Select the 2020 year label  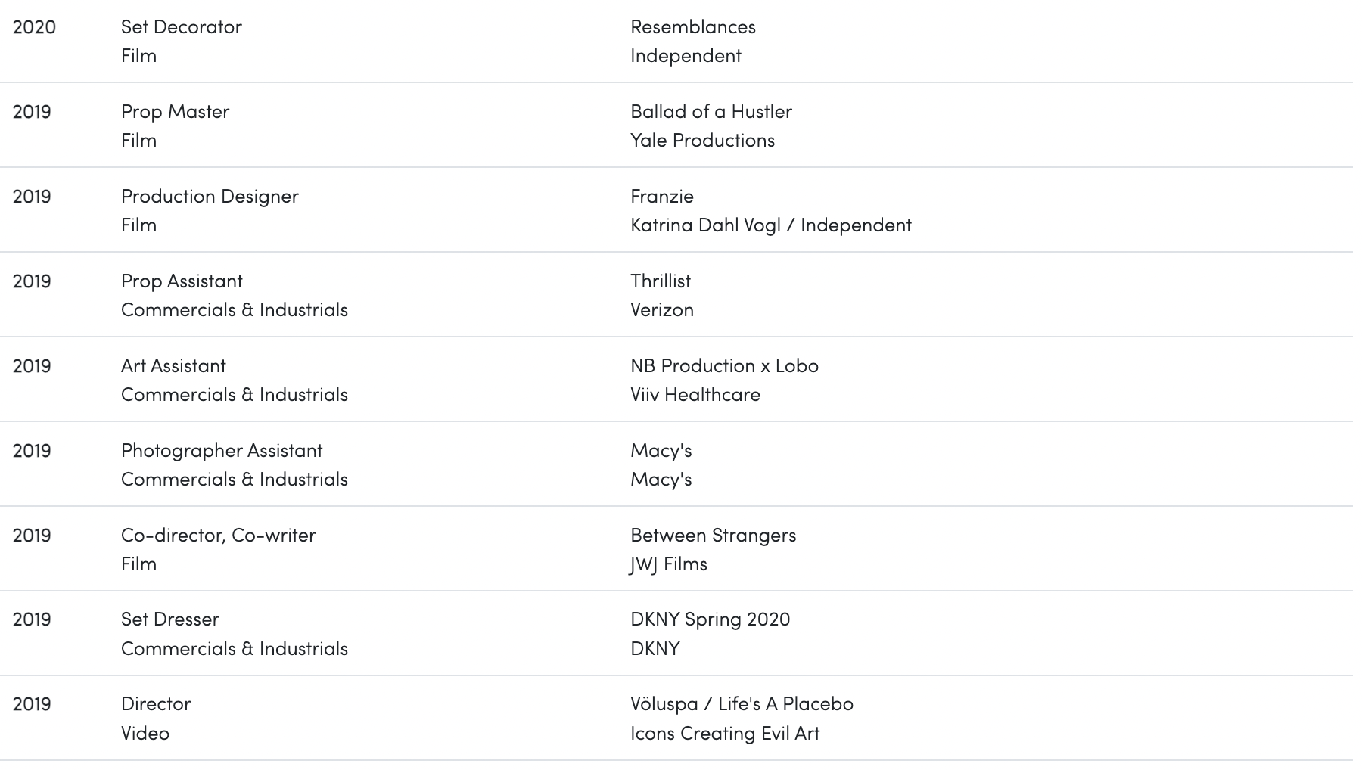(x=34, y=27)
